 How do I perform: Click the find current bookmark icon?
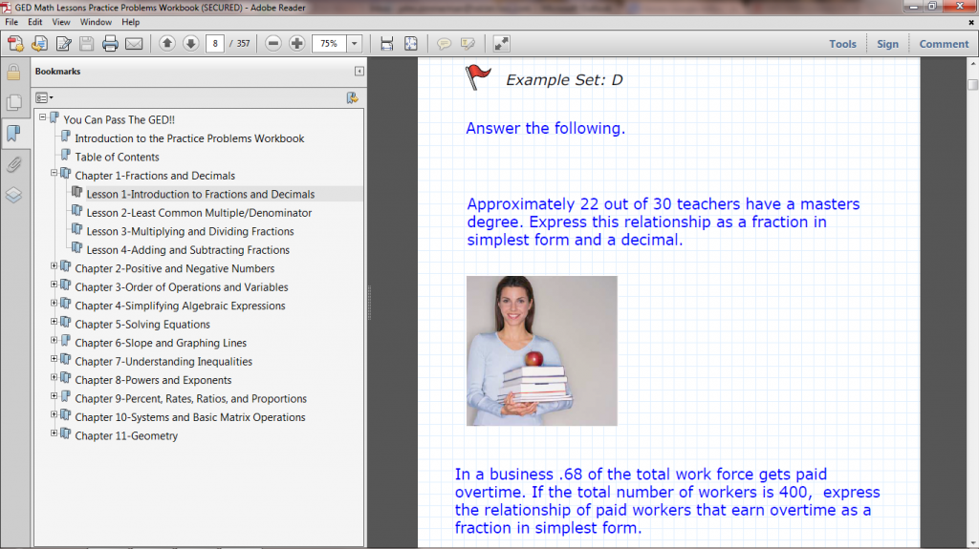(353, 98)
